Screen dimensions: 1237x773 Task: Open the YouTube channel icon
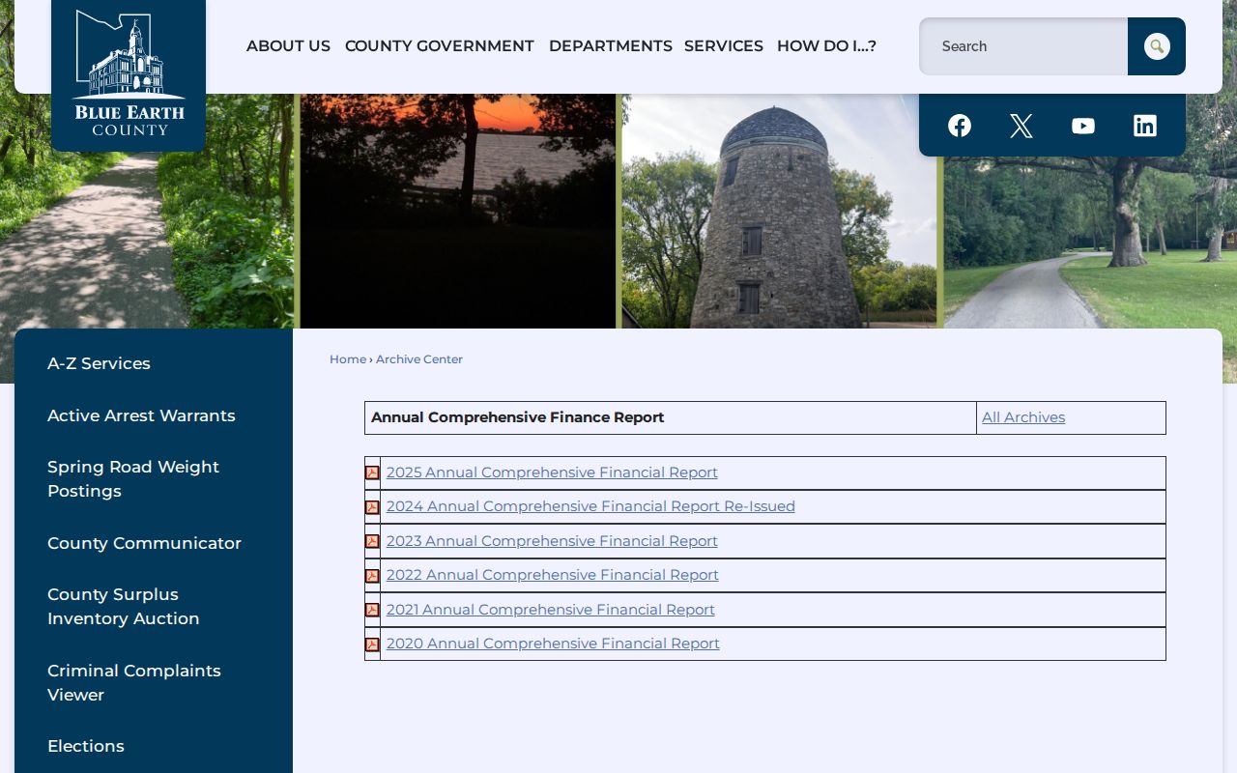(1083, 126)
